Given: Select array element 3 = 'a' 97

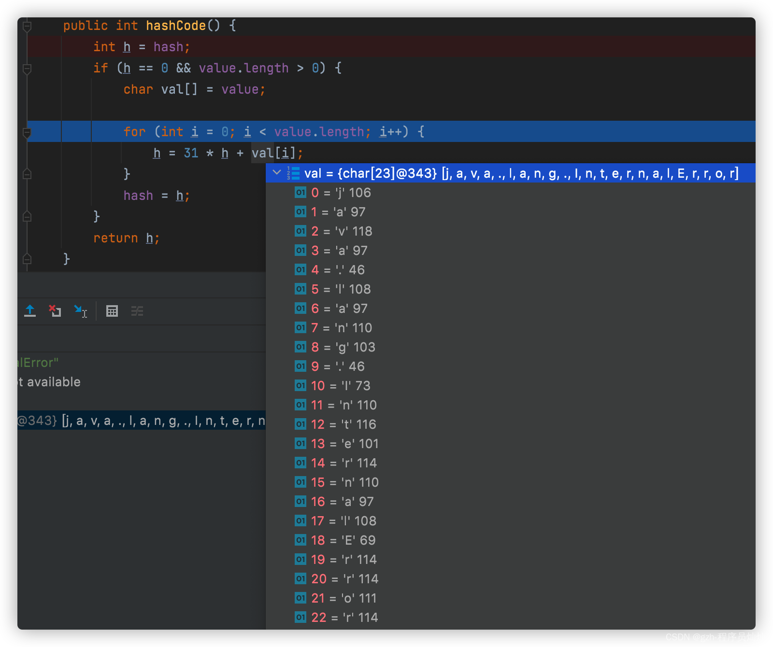Looking at the screenshot, I should point(510,251).
